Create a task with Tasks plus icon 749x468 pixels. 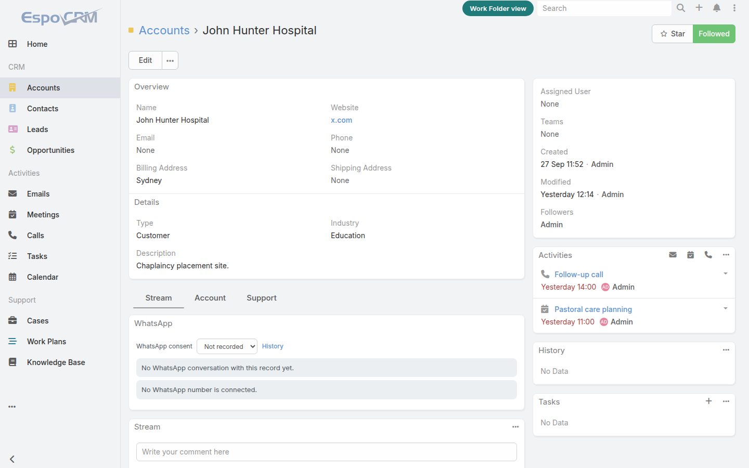[708, 401]
